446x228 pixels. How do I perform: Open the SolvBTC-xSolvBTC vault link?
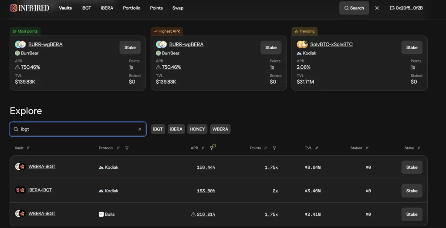coord(331,44)
